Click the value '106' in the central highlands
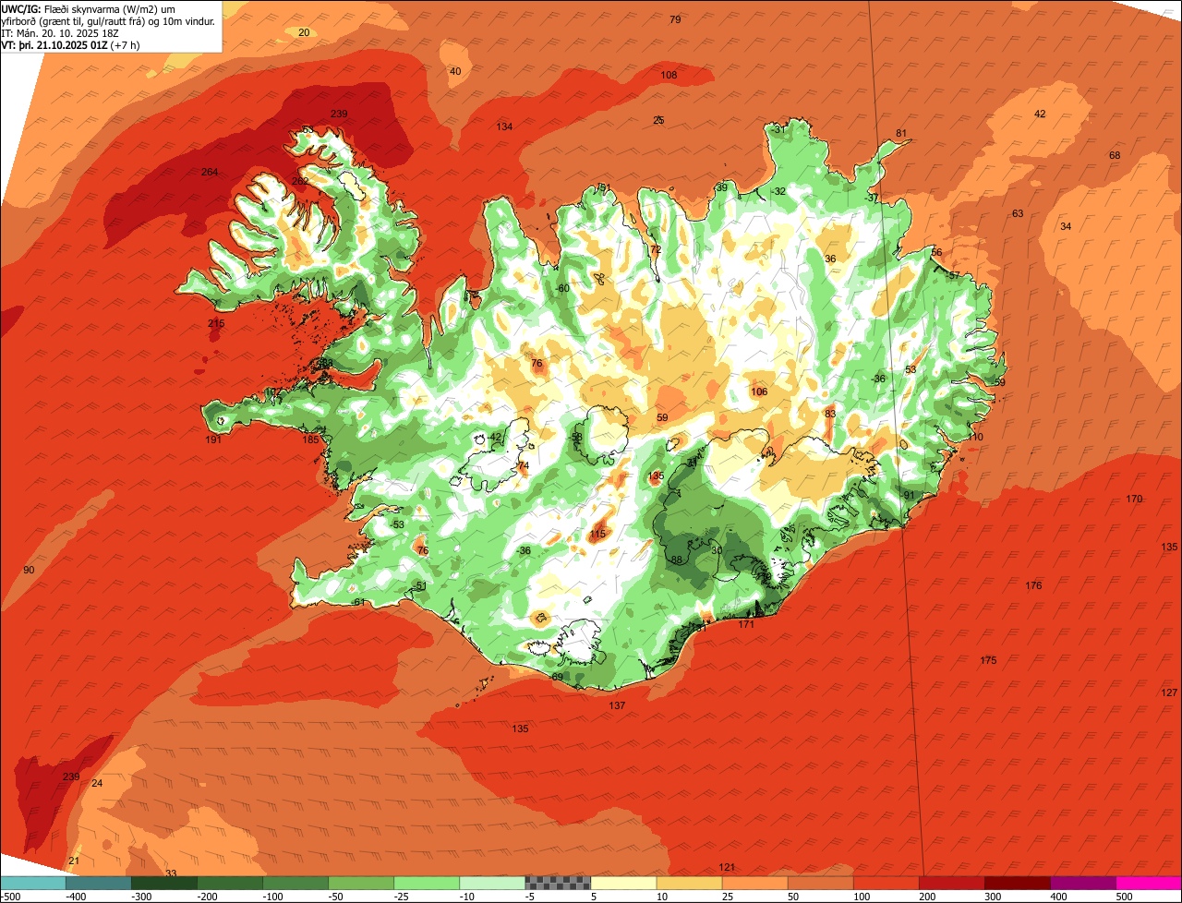1182x903 pixels. point(759,392)
